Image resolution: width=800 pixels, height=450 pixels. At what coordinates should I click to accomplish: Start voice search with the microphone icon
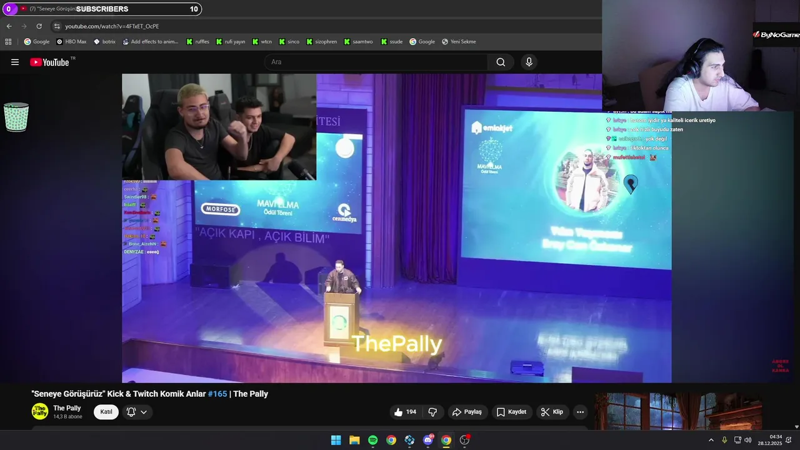coord(529,62)
